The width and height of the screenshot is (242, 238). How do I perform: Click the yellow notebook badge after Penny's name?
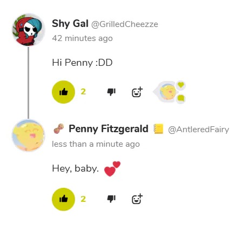tap(158, 129)
